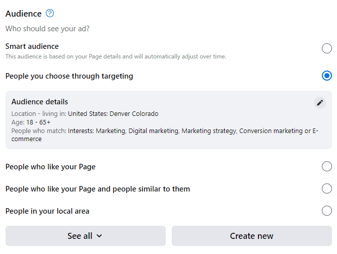The image size is (337, 254).
Task: Click the chevron arrow beside See all
Action: click(x=99, y=236)
